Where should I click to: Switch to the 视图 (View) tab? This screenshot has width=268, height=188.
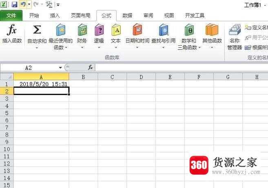point(169,15)
